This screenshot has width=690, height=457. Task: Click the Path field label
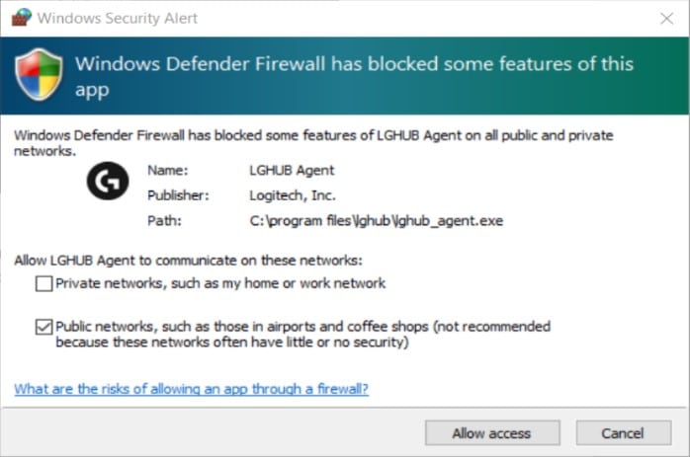point(163,220)
